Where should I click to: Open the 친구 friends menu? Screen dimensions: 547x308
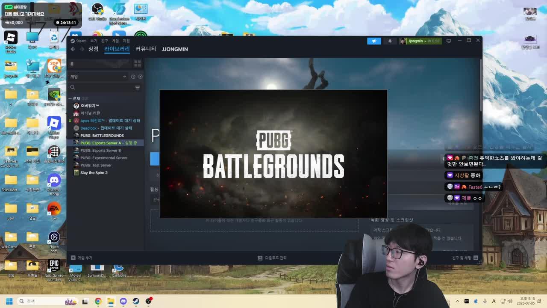104,41
